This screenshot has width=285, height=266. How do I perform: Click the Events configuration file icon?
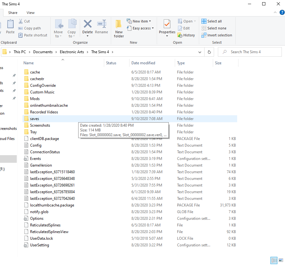point(26,159)
